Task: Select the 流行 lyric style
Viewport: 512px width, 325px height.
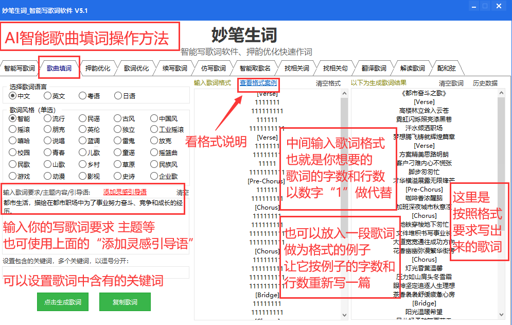Action: point(54,118)
